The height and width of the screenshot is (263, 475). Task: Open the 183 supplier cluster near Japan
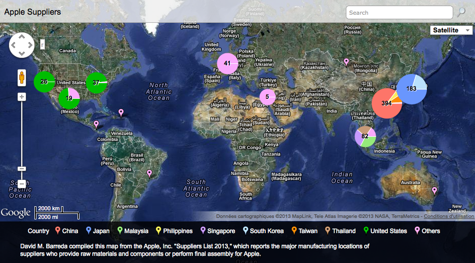tap(411, 89)
